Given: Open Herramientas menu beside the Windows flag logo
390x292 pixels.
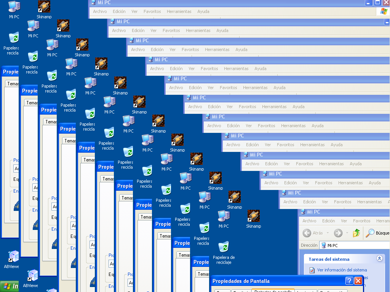Looking at the screenshot, I should point(179,11).
